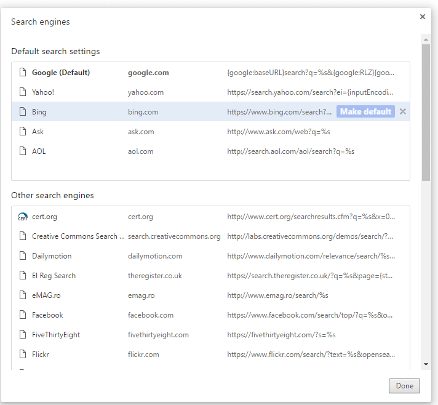The height and width of the screenshot is (405, 438).
Task: Select the Bing engine name
Action: pyautogui.click(x=39, y=112)
